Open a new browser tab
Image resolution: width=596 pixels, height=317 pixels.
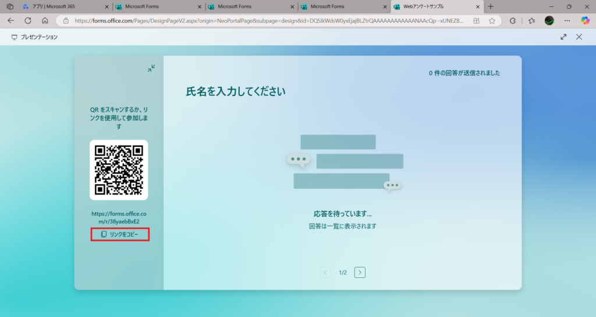(x=491, y=6)
